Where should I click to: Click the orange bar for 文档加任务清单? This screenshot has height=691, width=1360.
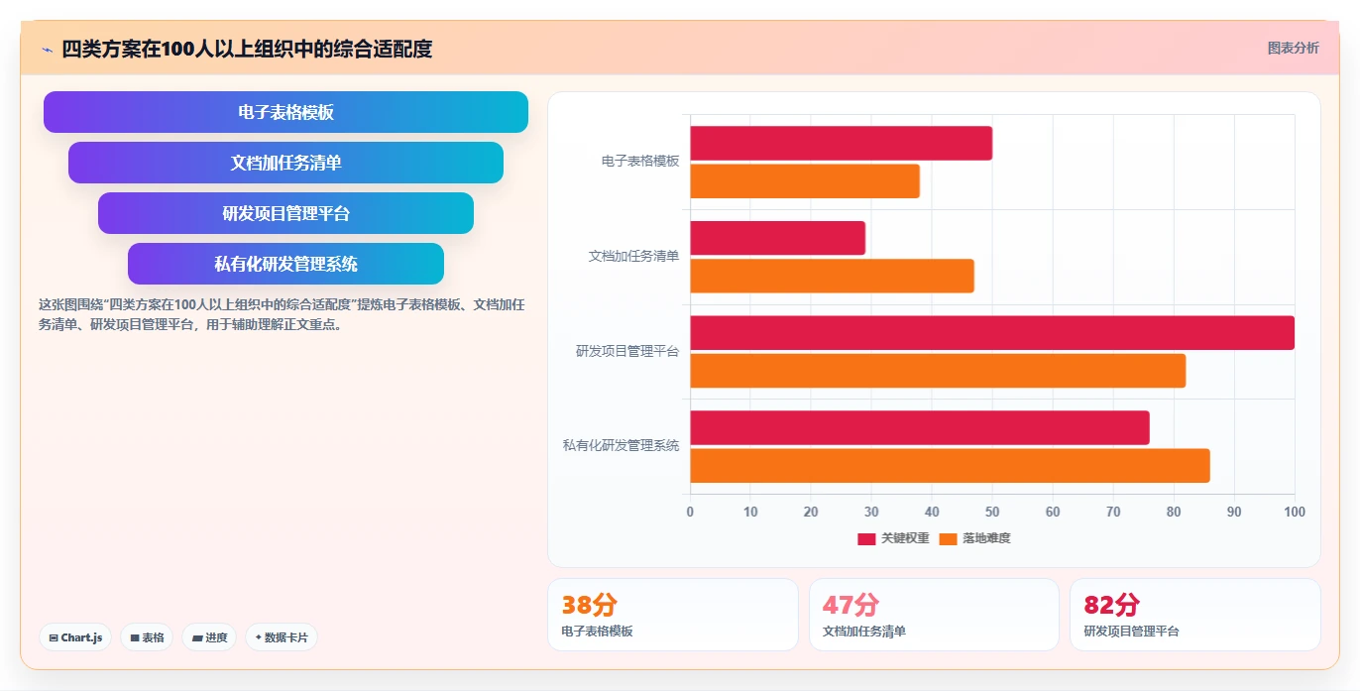[x=833, y=276]
